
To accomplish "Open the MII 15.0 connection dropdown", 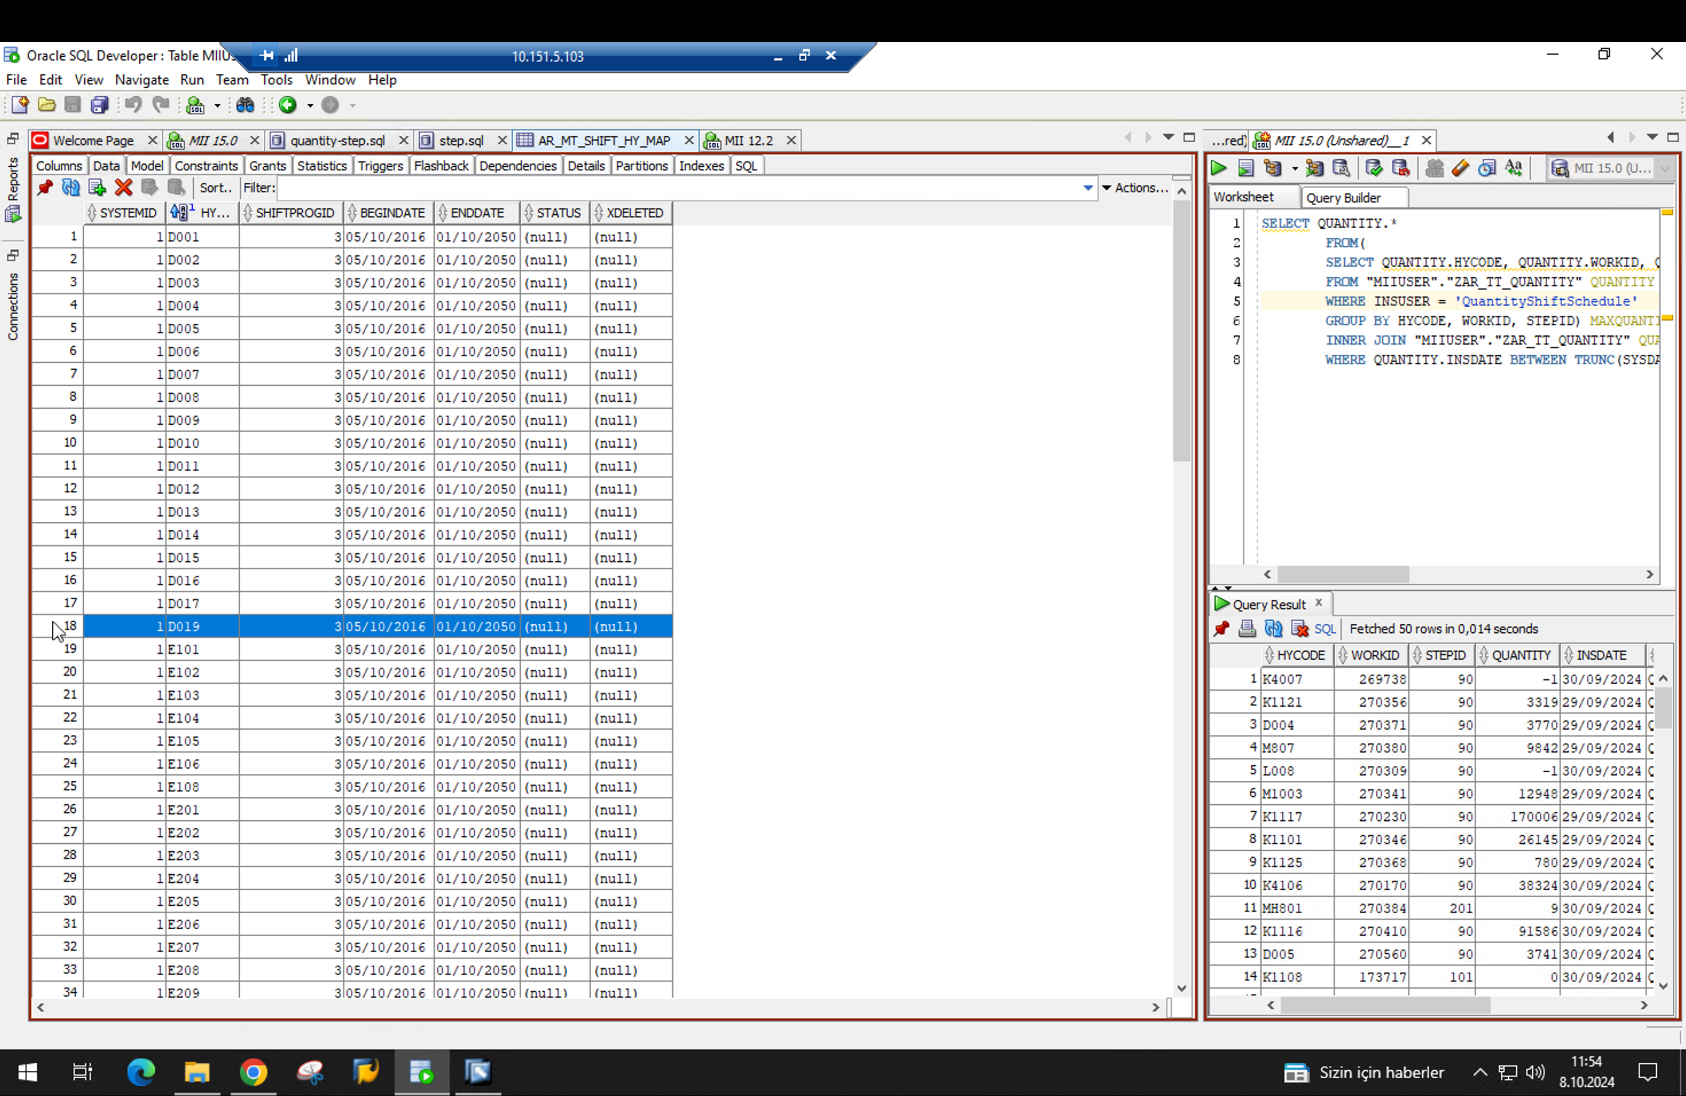I will pyautogui.click(x=1664, y=169).
